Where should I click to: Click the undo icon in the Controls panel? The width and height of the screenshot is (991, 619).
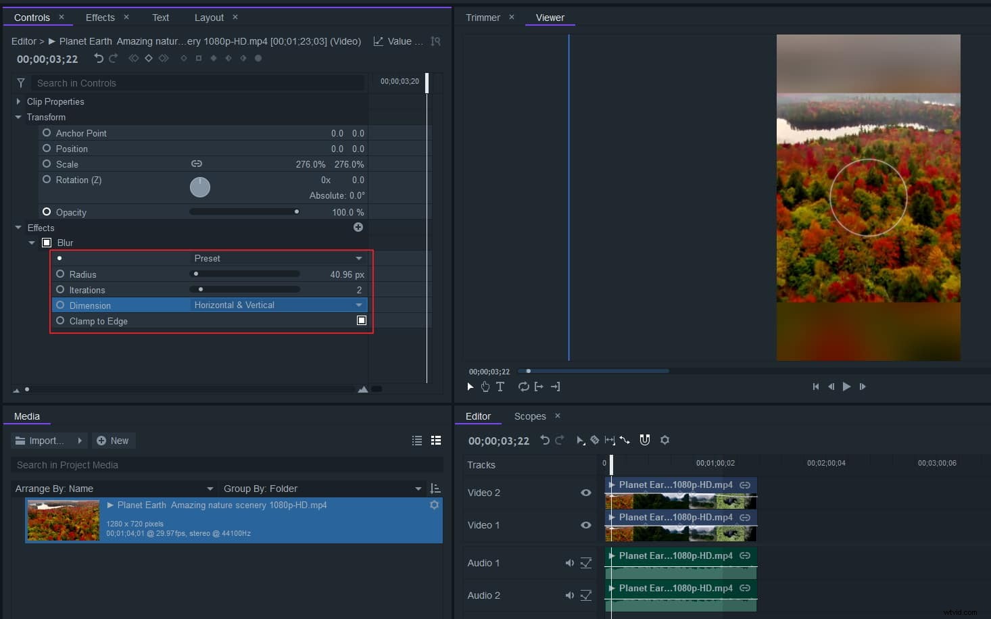click(98, 59)
